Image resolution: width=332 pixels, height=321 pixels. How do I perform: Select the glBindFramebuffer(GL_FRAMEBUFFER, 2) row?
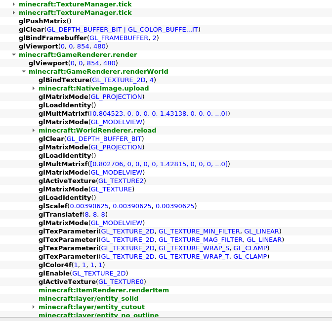(166, 38)
